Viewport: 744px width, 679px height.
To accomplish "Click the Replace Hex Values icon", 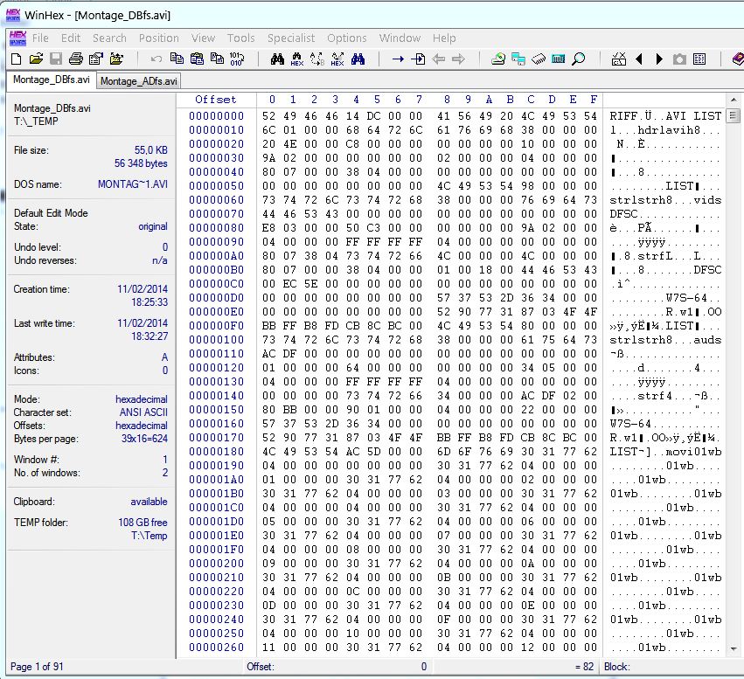I will (x=337, y=59).
